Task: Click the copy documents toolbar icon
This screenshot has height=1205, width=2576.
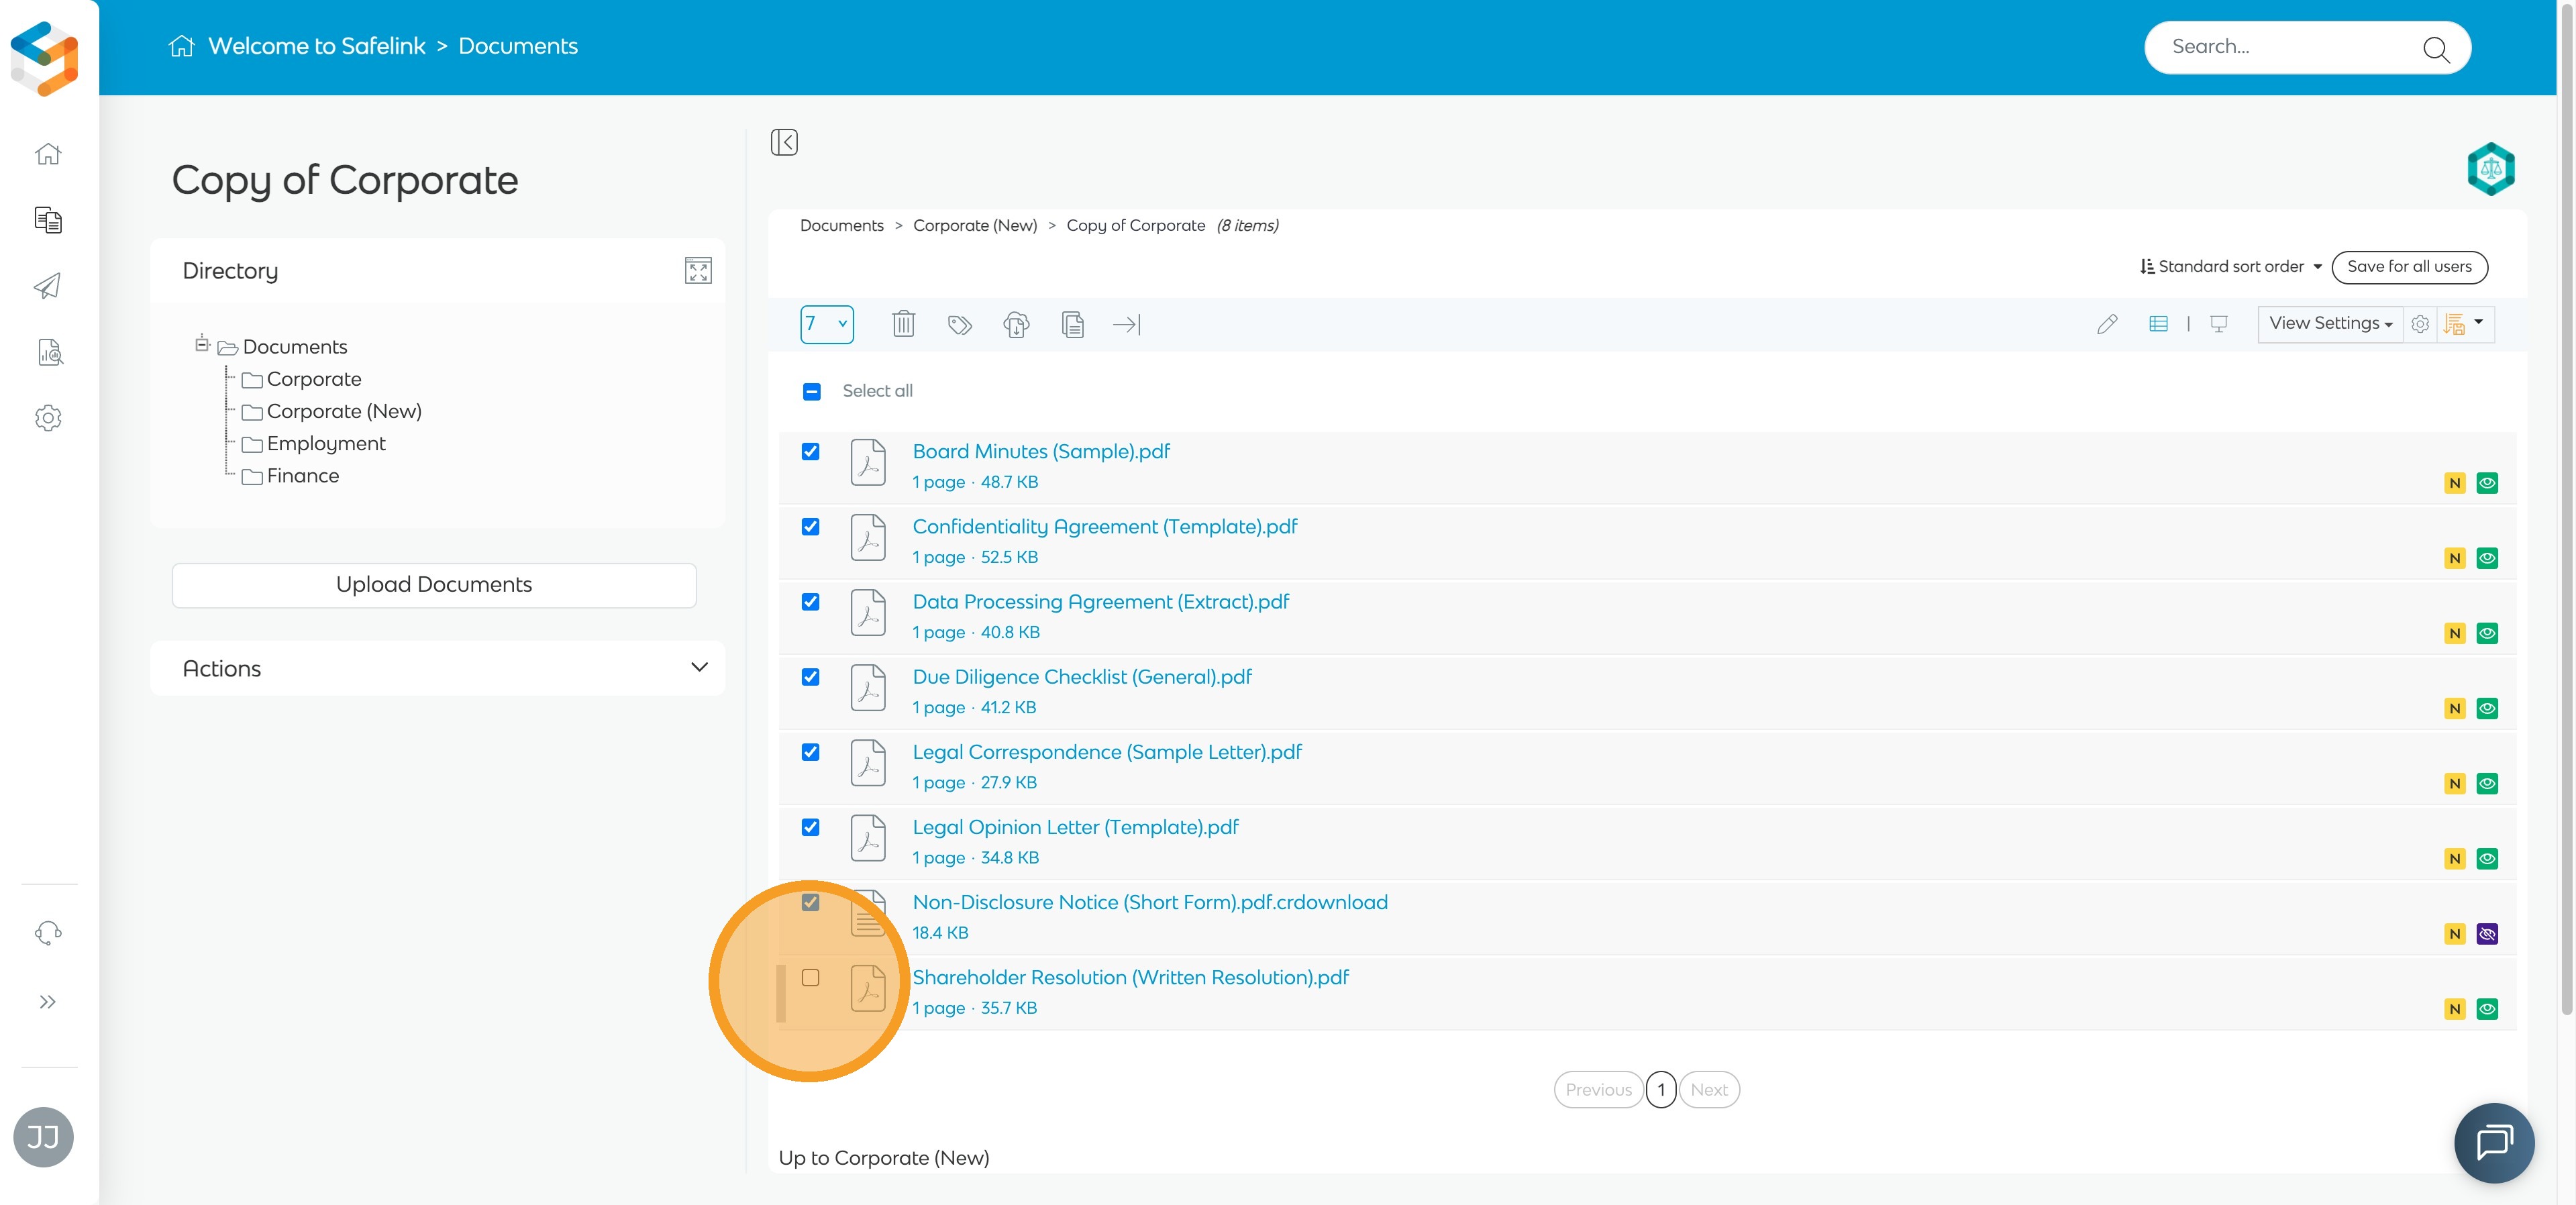Action: tap(1072, 325)
